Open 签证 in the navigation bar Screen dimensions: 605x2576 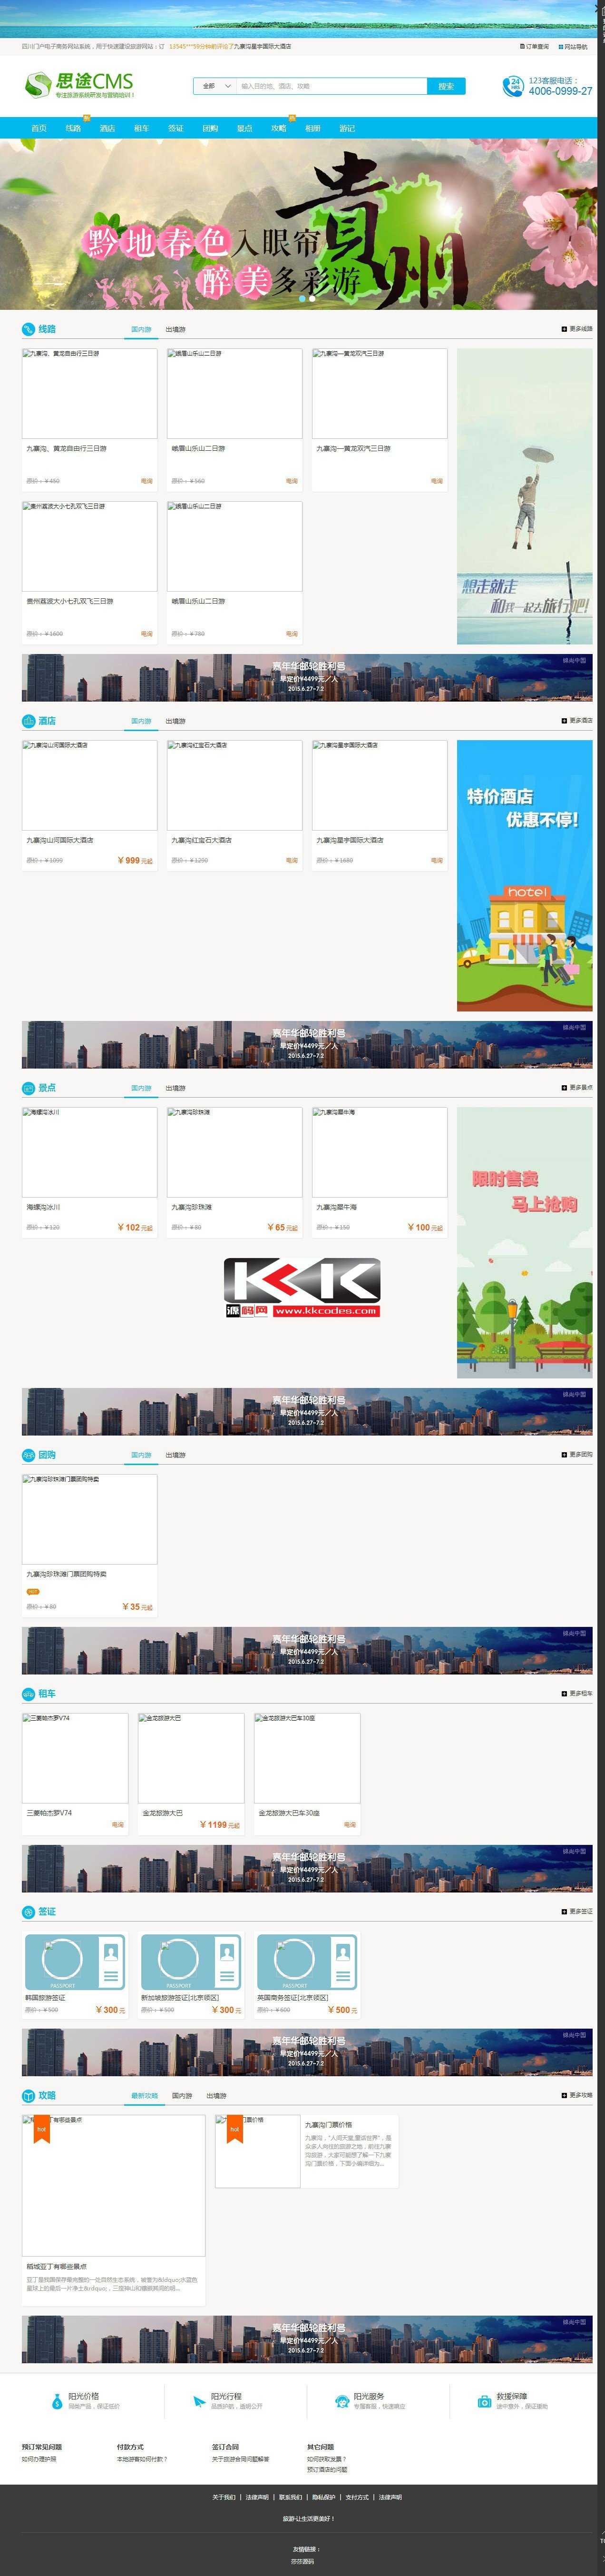pos(176,128)
